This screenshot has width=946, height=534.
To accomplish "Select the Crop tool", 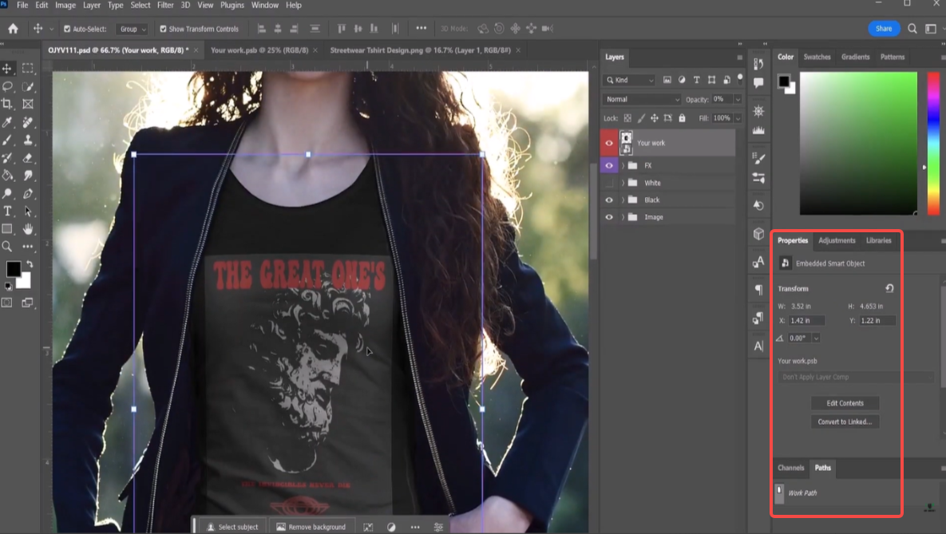I will pos(7,104).
